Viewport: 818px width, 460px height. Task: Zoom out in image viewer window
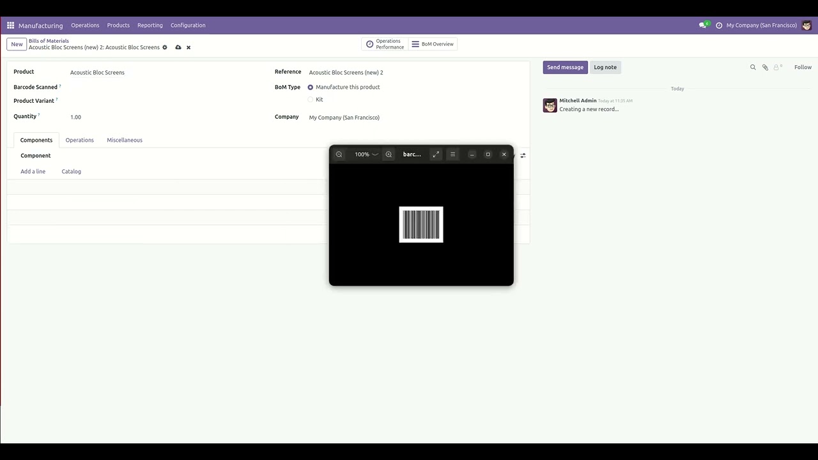coord(339,155)
